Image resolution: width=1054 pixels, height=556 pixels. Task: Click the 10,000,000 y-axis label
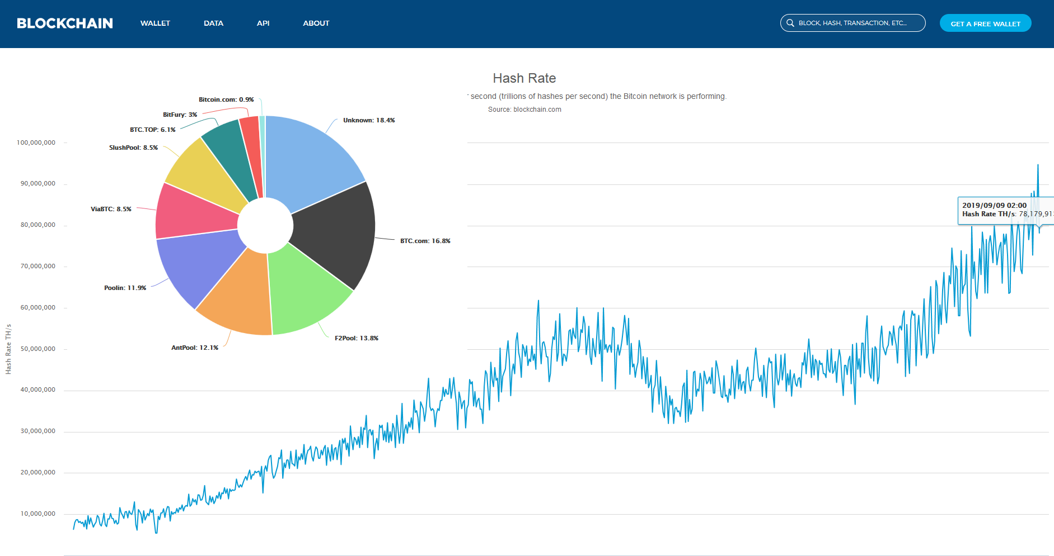pyautogui.click(x=38, y=514)
